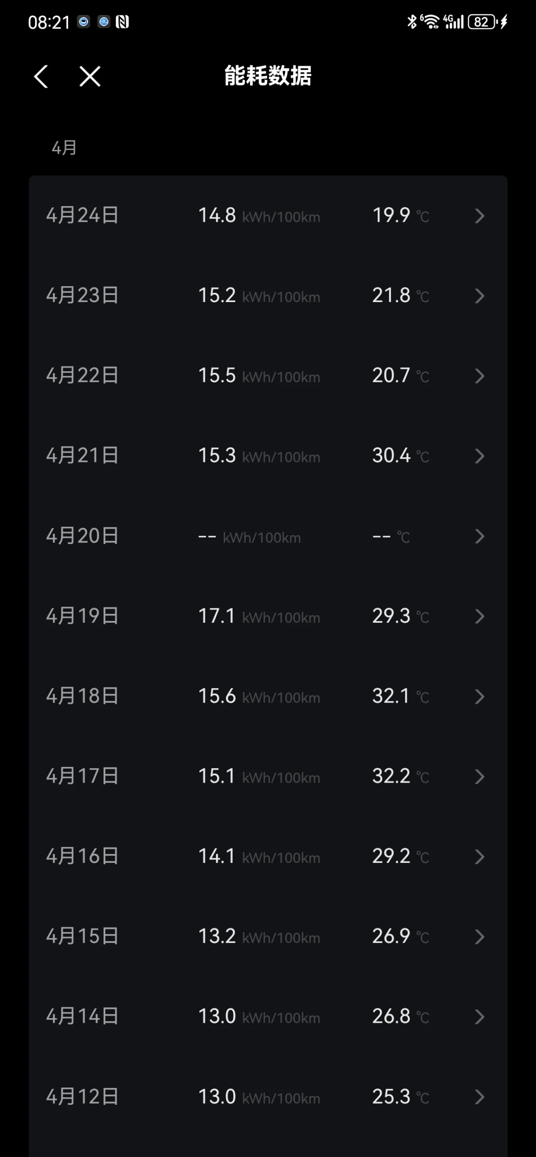This screenshot has width=536, height=1157.
Task: Expand the chevron for 4月24日 entry
Action: click(x=479, y=216)
